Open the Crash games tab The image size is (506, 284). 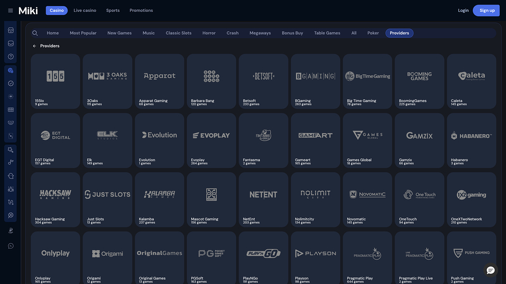pos(232,33)
